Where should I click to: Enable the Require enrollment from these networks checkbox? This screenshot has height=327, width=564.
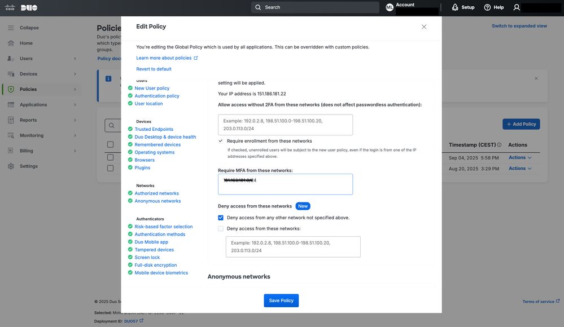pyautogui.click(x=220, y=140)
